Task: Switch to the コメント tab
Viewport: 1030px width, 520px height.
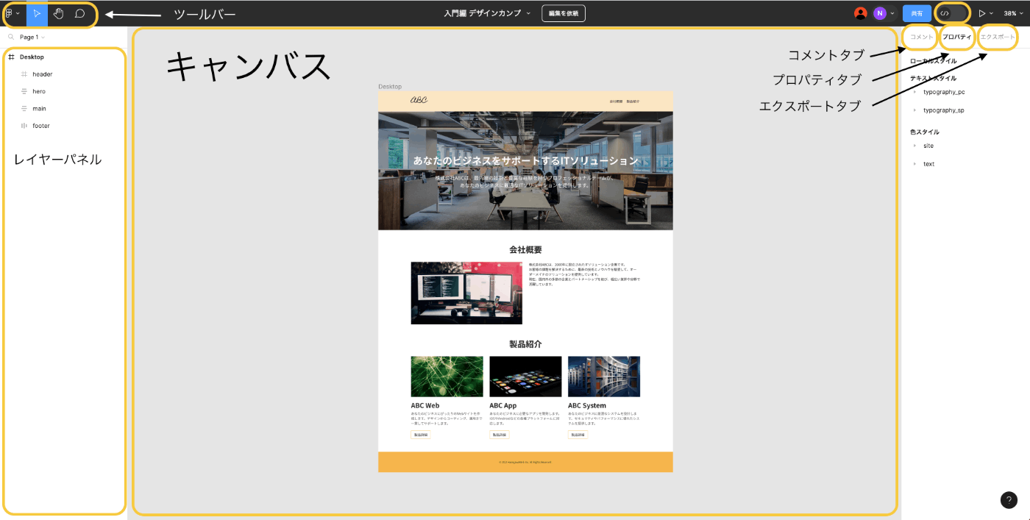Action: tap(921, 37)
